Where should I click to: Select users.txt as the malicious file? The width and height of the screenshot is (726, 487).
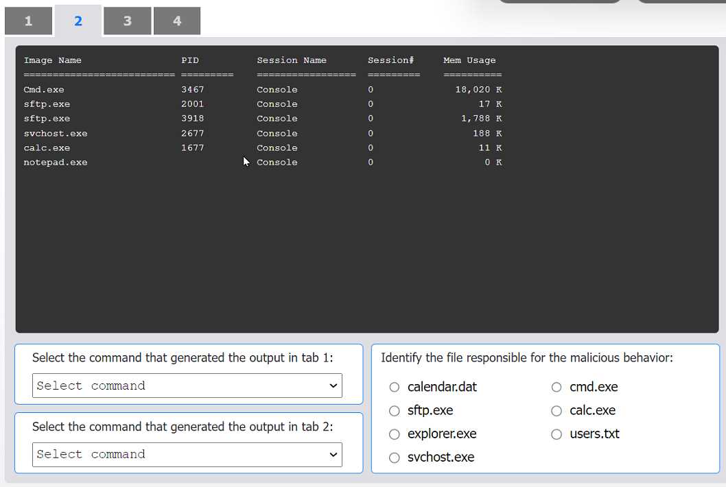coord(557,433)
